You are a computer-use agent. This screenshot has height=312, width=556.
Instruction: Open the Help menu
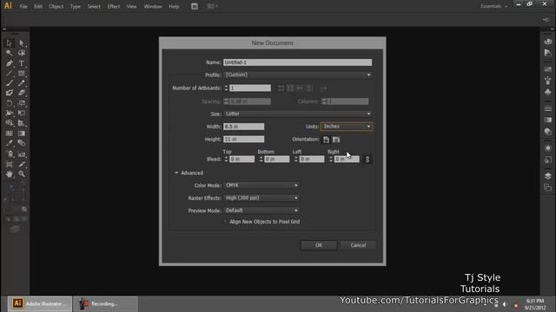point(174,6)
